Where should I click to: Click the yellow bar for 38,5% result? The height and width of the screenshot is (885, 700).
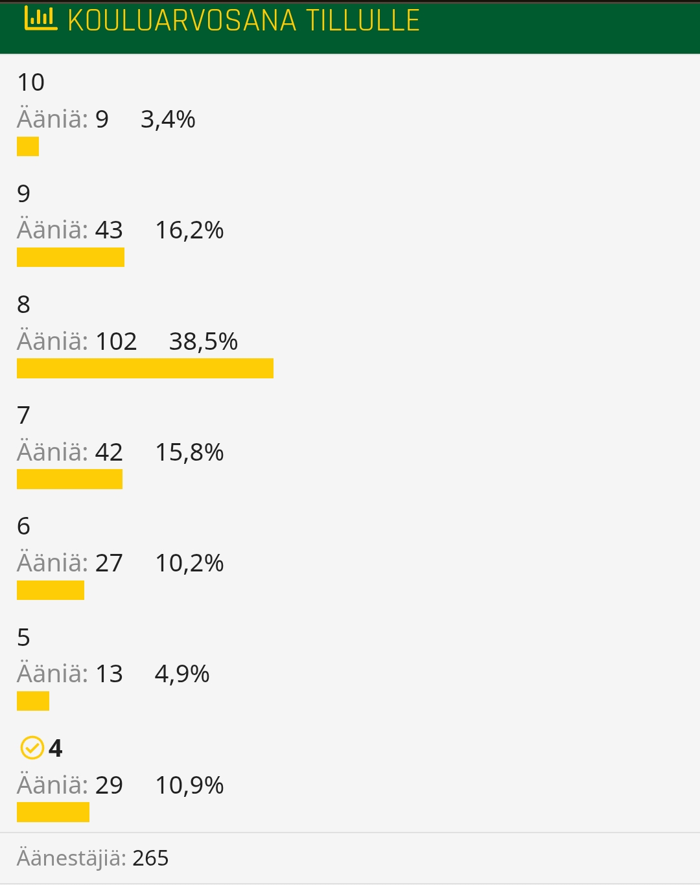coord(145,368)
